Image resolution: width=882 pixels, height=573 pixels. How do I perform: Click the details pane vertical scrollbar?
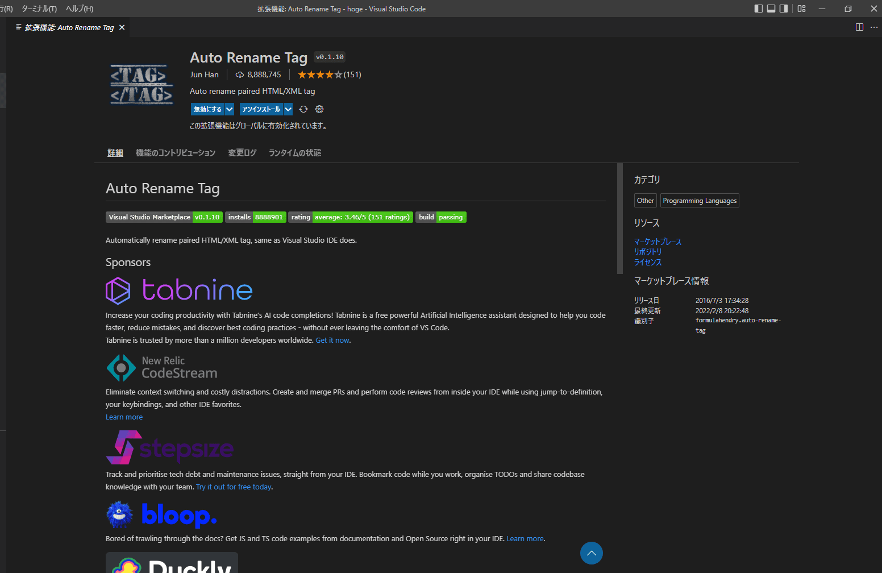pyautogui.click(x=620, y=219)
